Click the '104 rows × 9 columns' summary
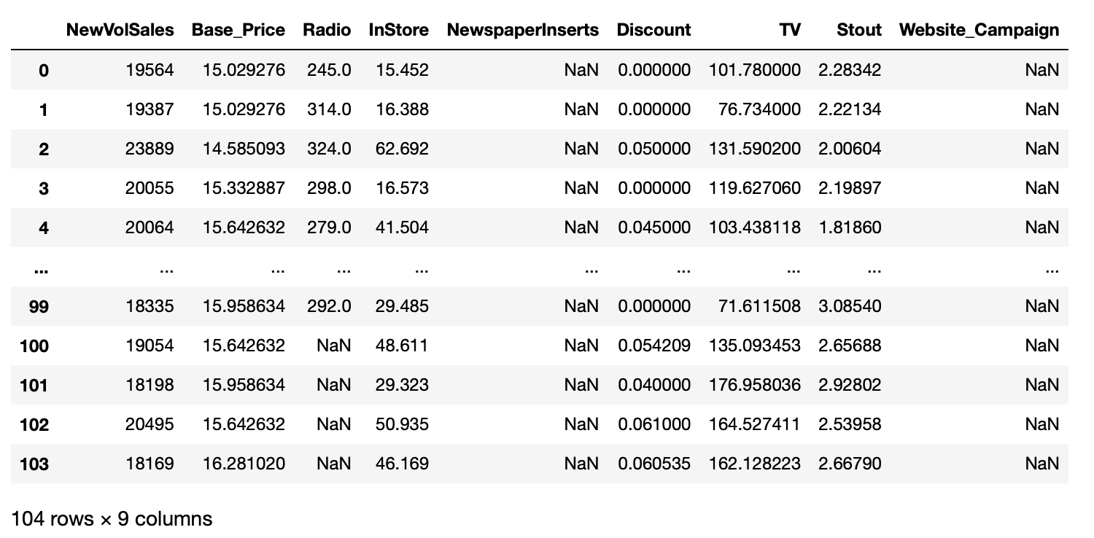 point(112,519)
